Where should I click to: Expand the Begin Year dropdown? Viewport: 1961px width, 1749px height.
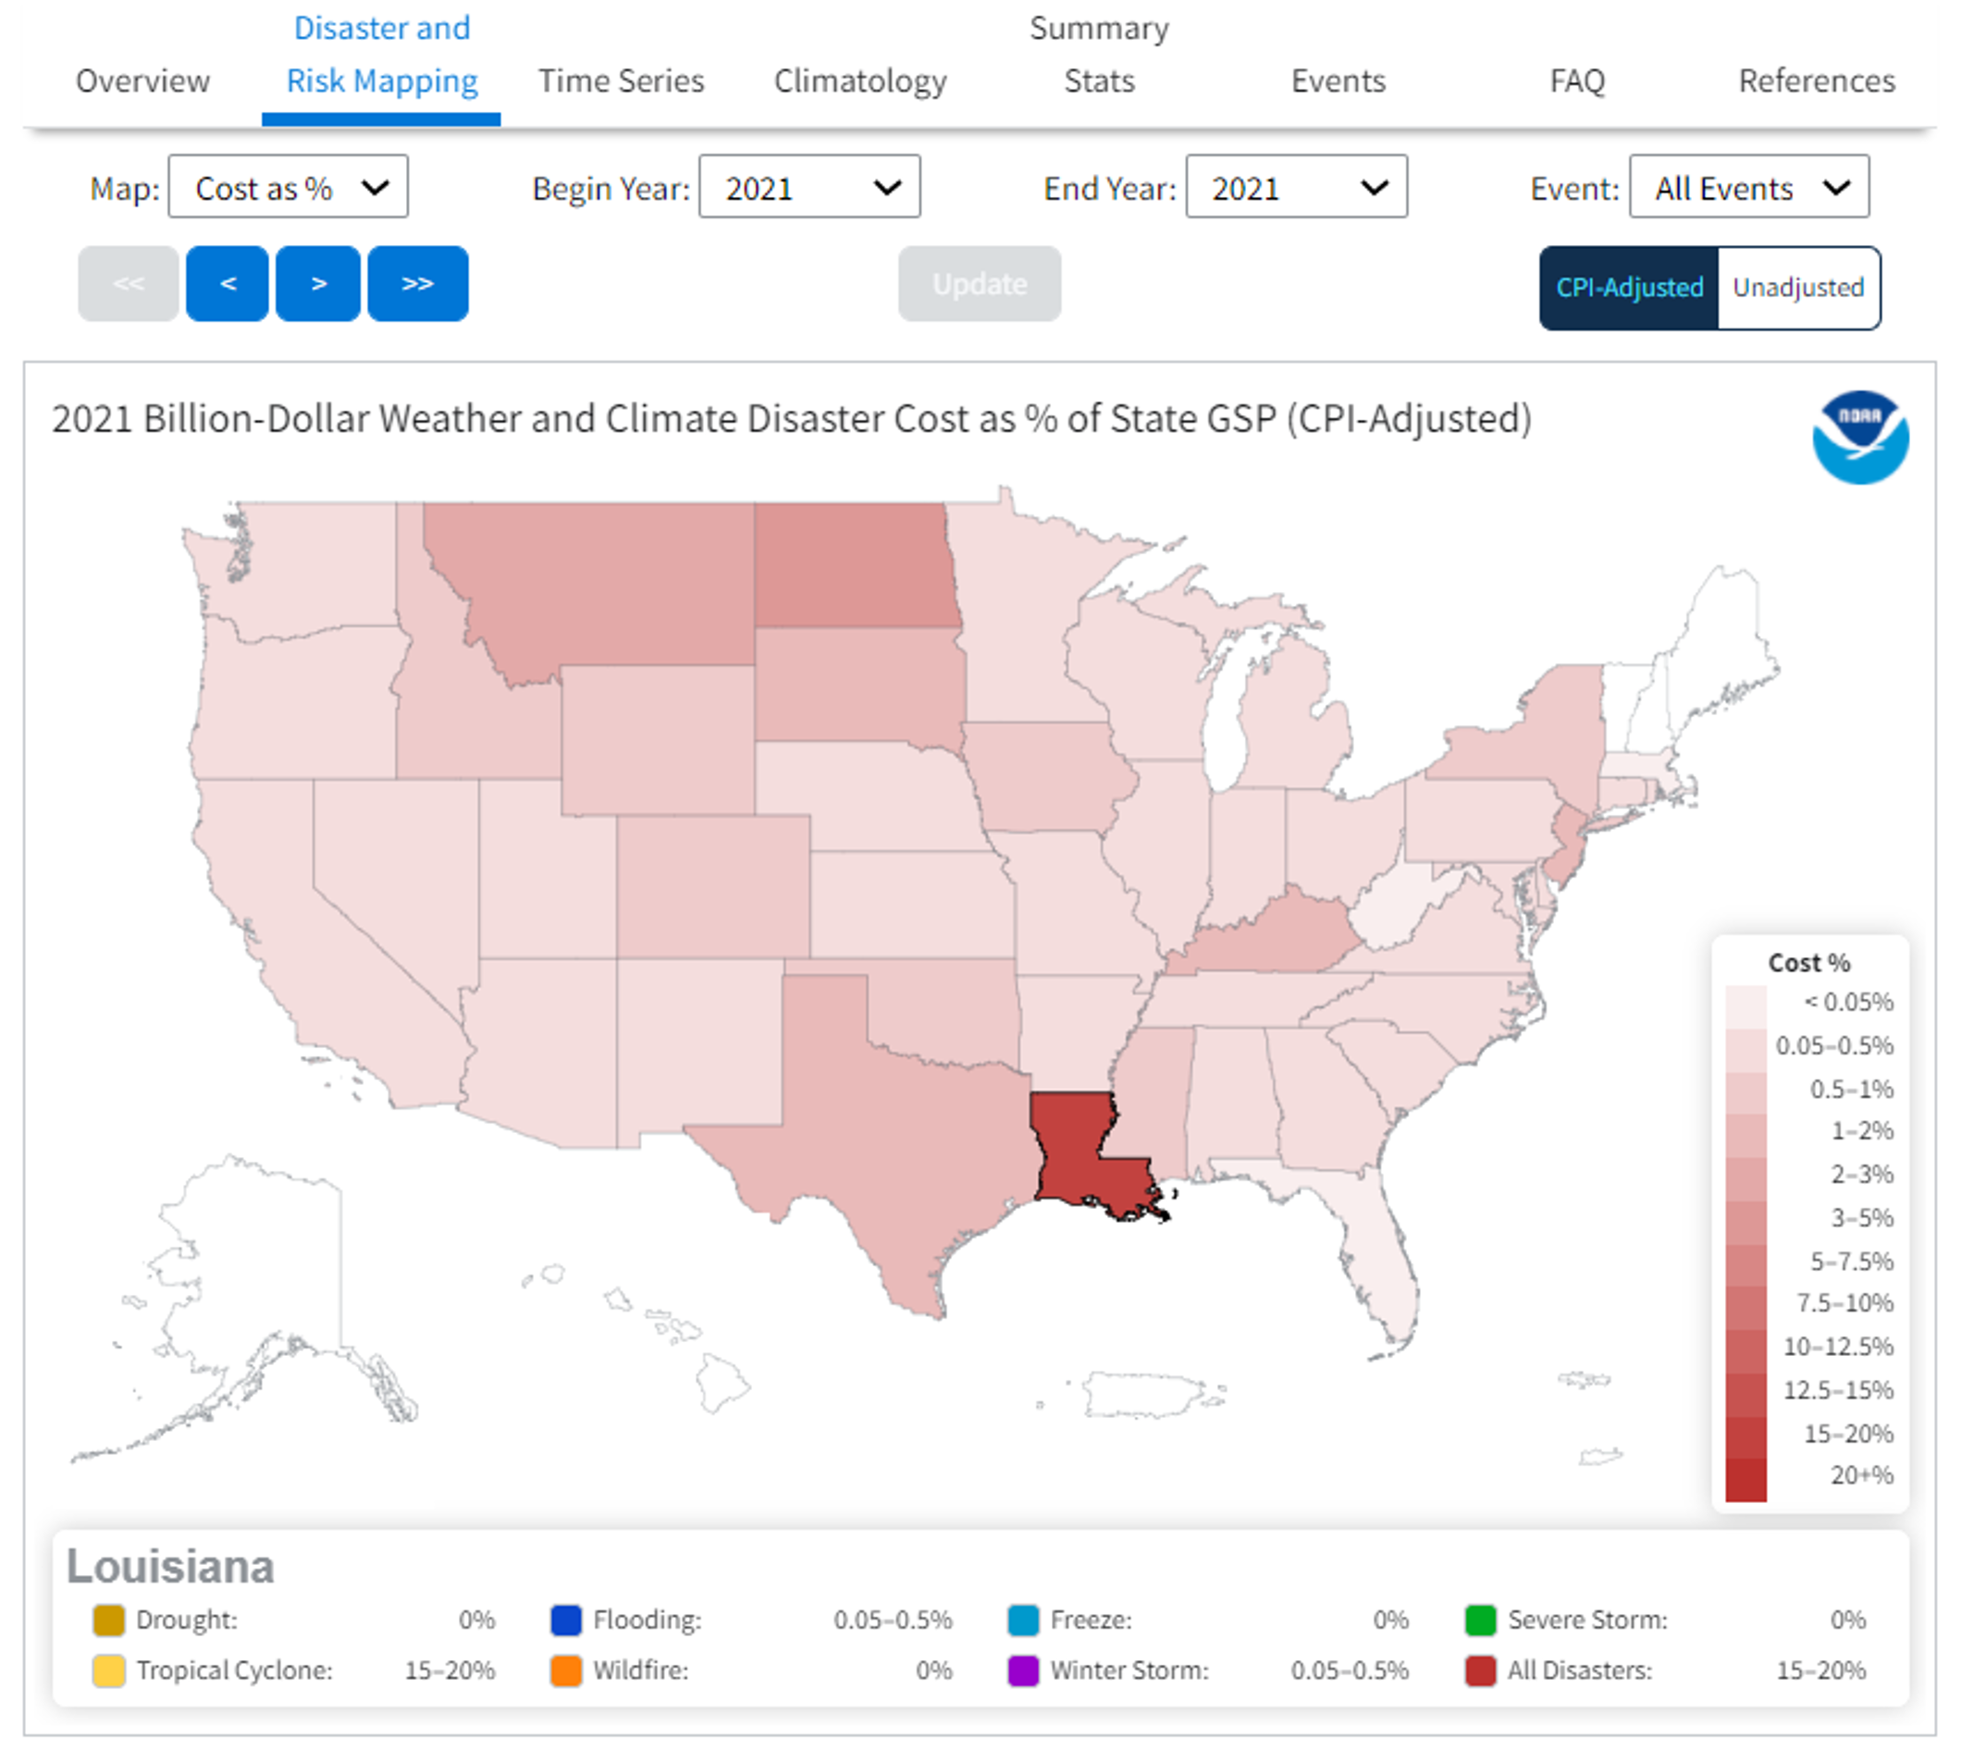coord(809,188)
